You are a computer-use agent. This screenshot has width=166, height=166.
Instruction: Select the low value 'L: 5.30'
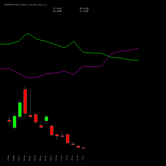pyautogui.click(x=84, y=11)
